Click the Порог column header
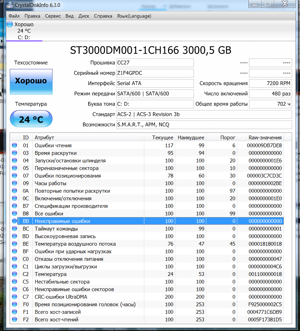300x331 pixels. coord(221,137)
